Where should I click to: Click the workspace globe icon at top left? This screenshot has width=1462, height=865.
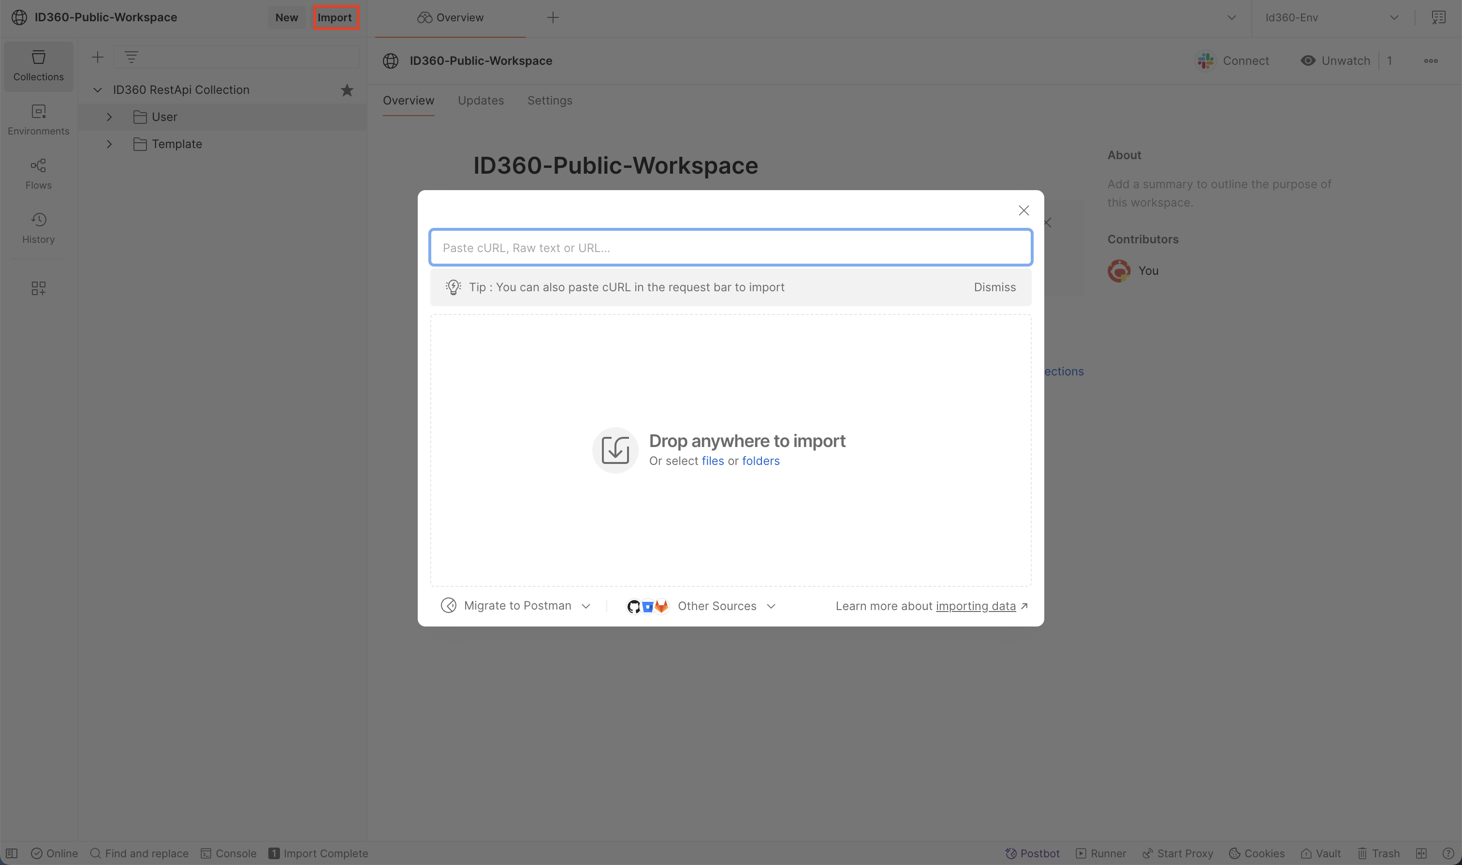point(19,17)
